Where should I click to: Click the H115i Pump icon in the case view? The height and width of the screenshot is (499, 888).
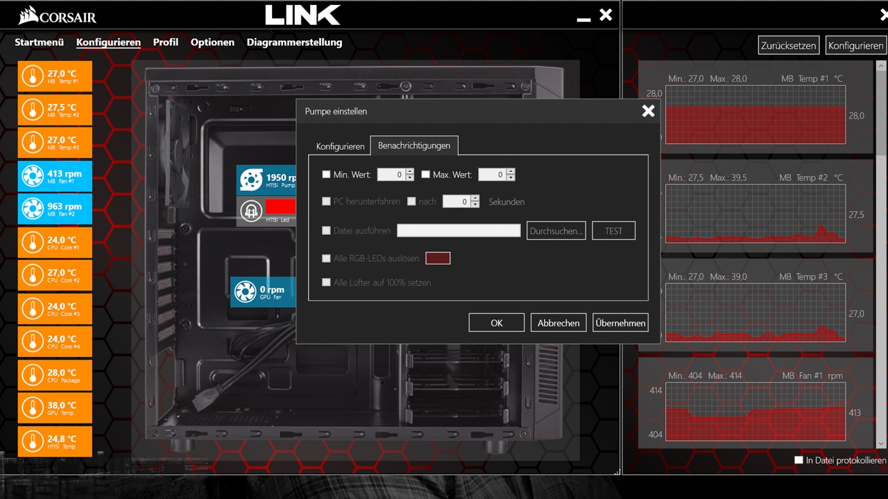click(250, 180)
